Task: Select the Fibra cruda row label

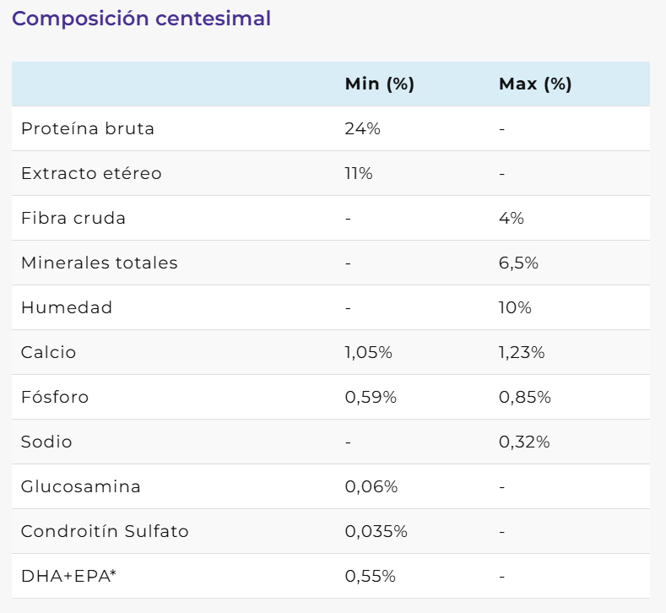Action: 73,218
